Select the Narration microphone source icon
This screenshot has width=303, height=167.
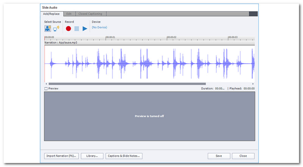point(48,28)
